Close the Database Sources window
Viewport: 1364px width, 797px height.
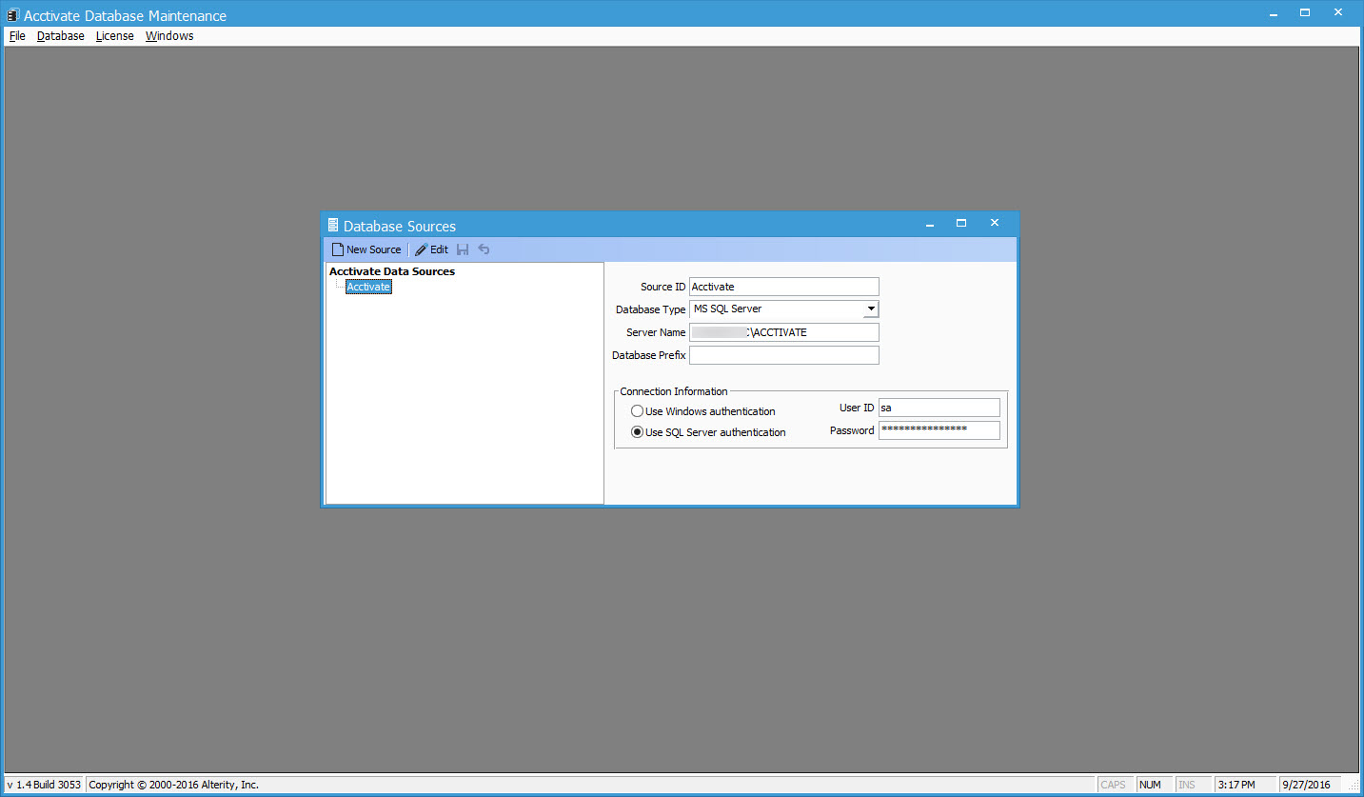click(995, 223)
